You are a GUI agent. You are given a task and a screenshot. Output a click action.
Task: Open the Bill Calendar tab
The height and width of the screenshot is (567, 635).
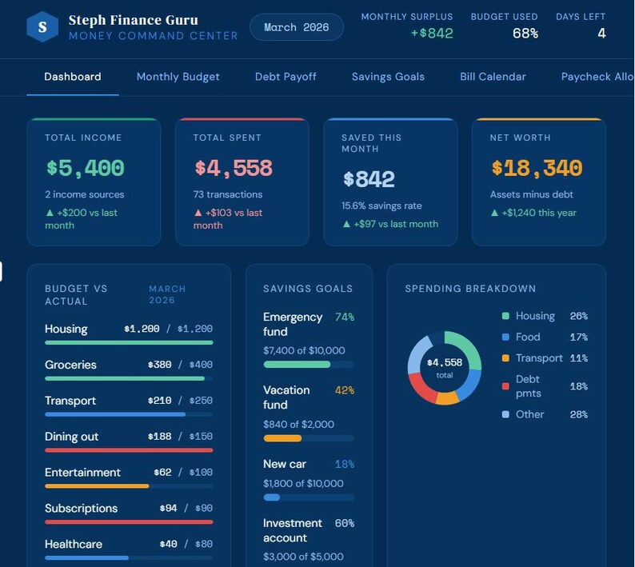[x=493, y=77]
